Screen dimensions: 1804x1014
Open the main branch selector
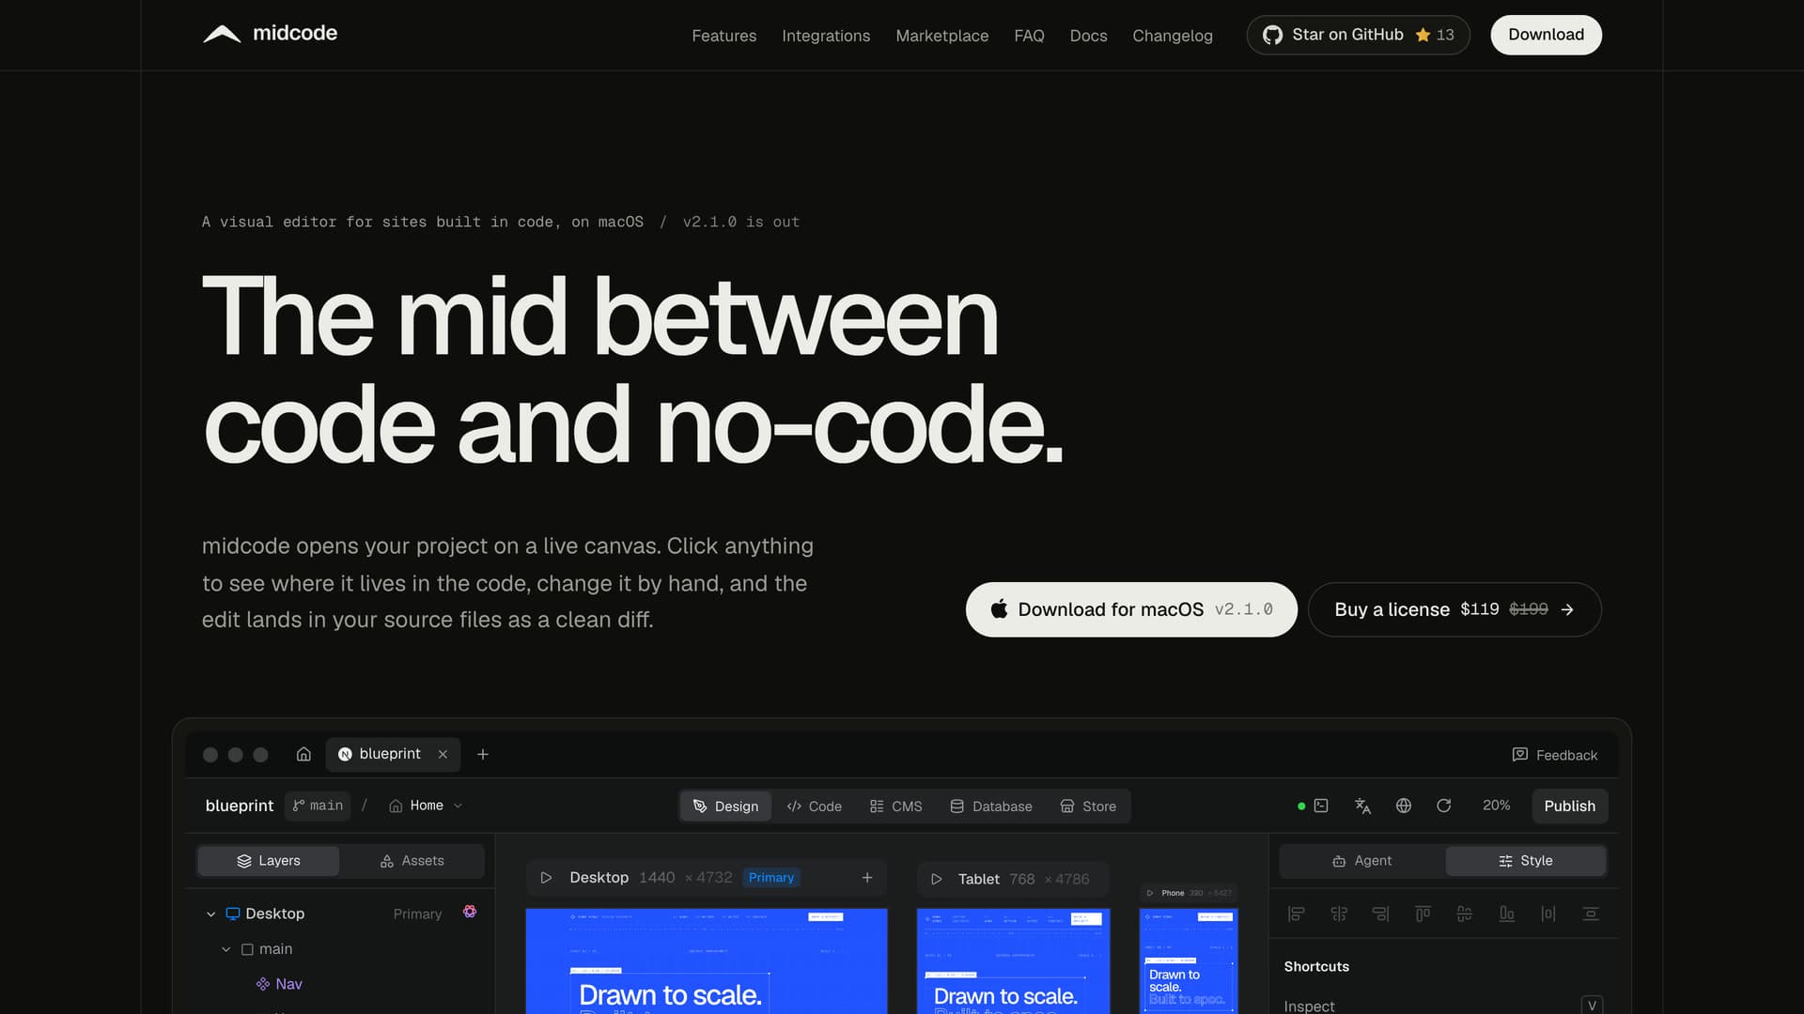(x=318, y=806)
